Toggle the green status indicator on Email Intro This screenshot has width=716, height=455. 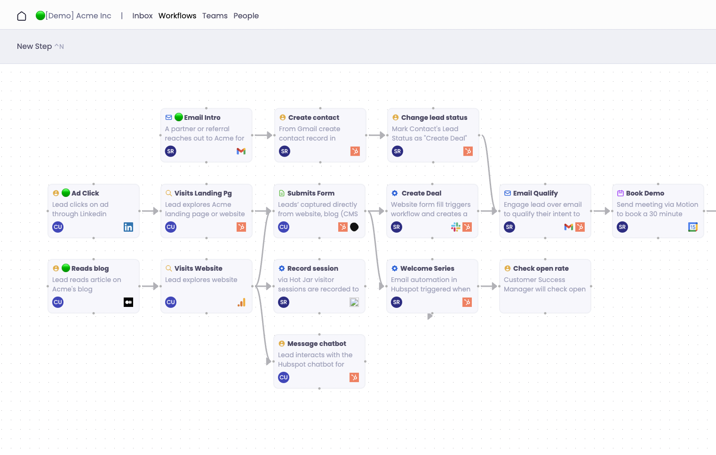tap(179, 117)
